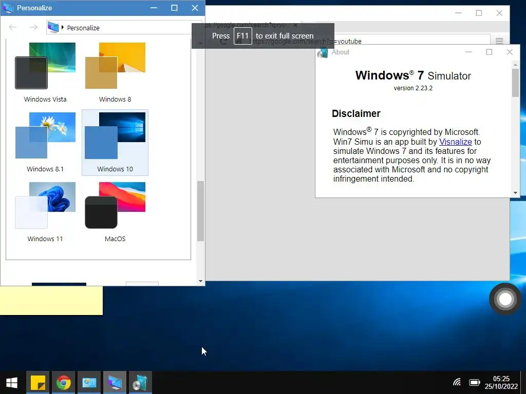The width and height of the screenshot is (526, 394).
Task: Click the battery tray icon
Action: [474, 382]
